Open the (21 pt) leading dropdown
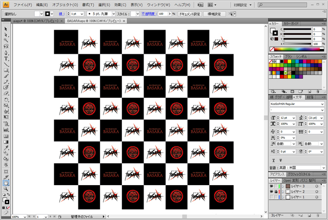 click(321, 118)
